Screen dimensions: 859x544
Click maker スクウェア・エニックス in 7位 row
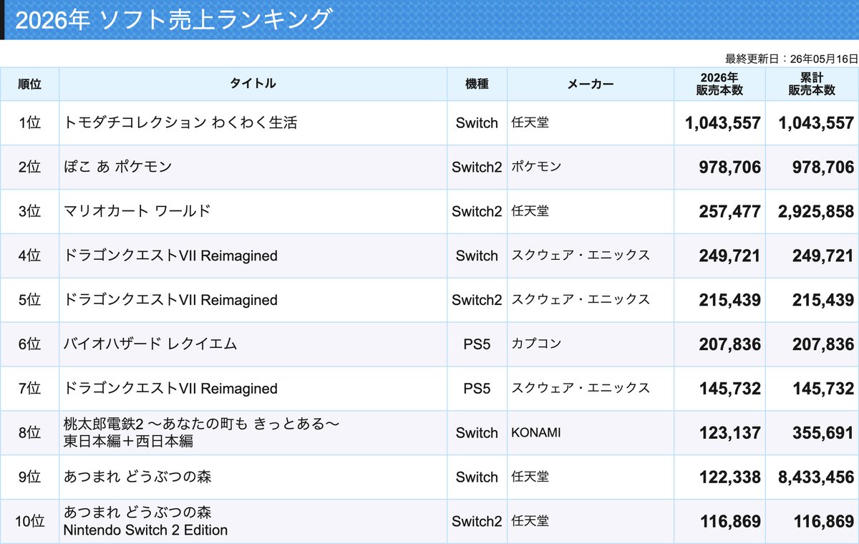pos(581,389)
